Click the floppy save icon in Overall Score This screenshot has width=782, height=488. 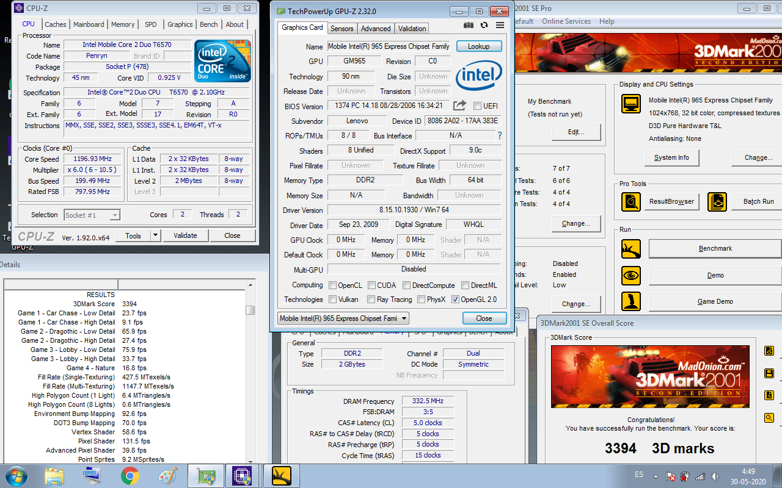point(769,373)
